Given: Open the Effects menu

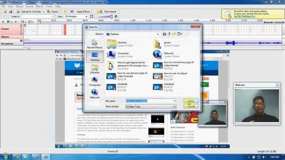Looking at the screenshot, I should [x=40, y=6].
